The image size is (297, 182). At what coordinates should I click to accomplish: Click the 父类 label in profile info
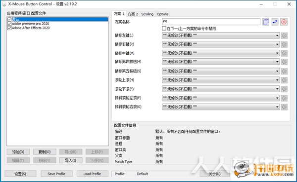(119, 155)
